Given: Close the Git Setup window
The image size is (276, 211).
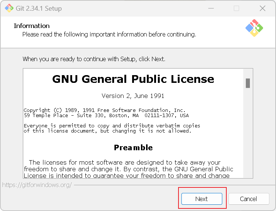Looking at the screenshot, I should [x=262, y=8].
